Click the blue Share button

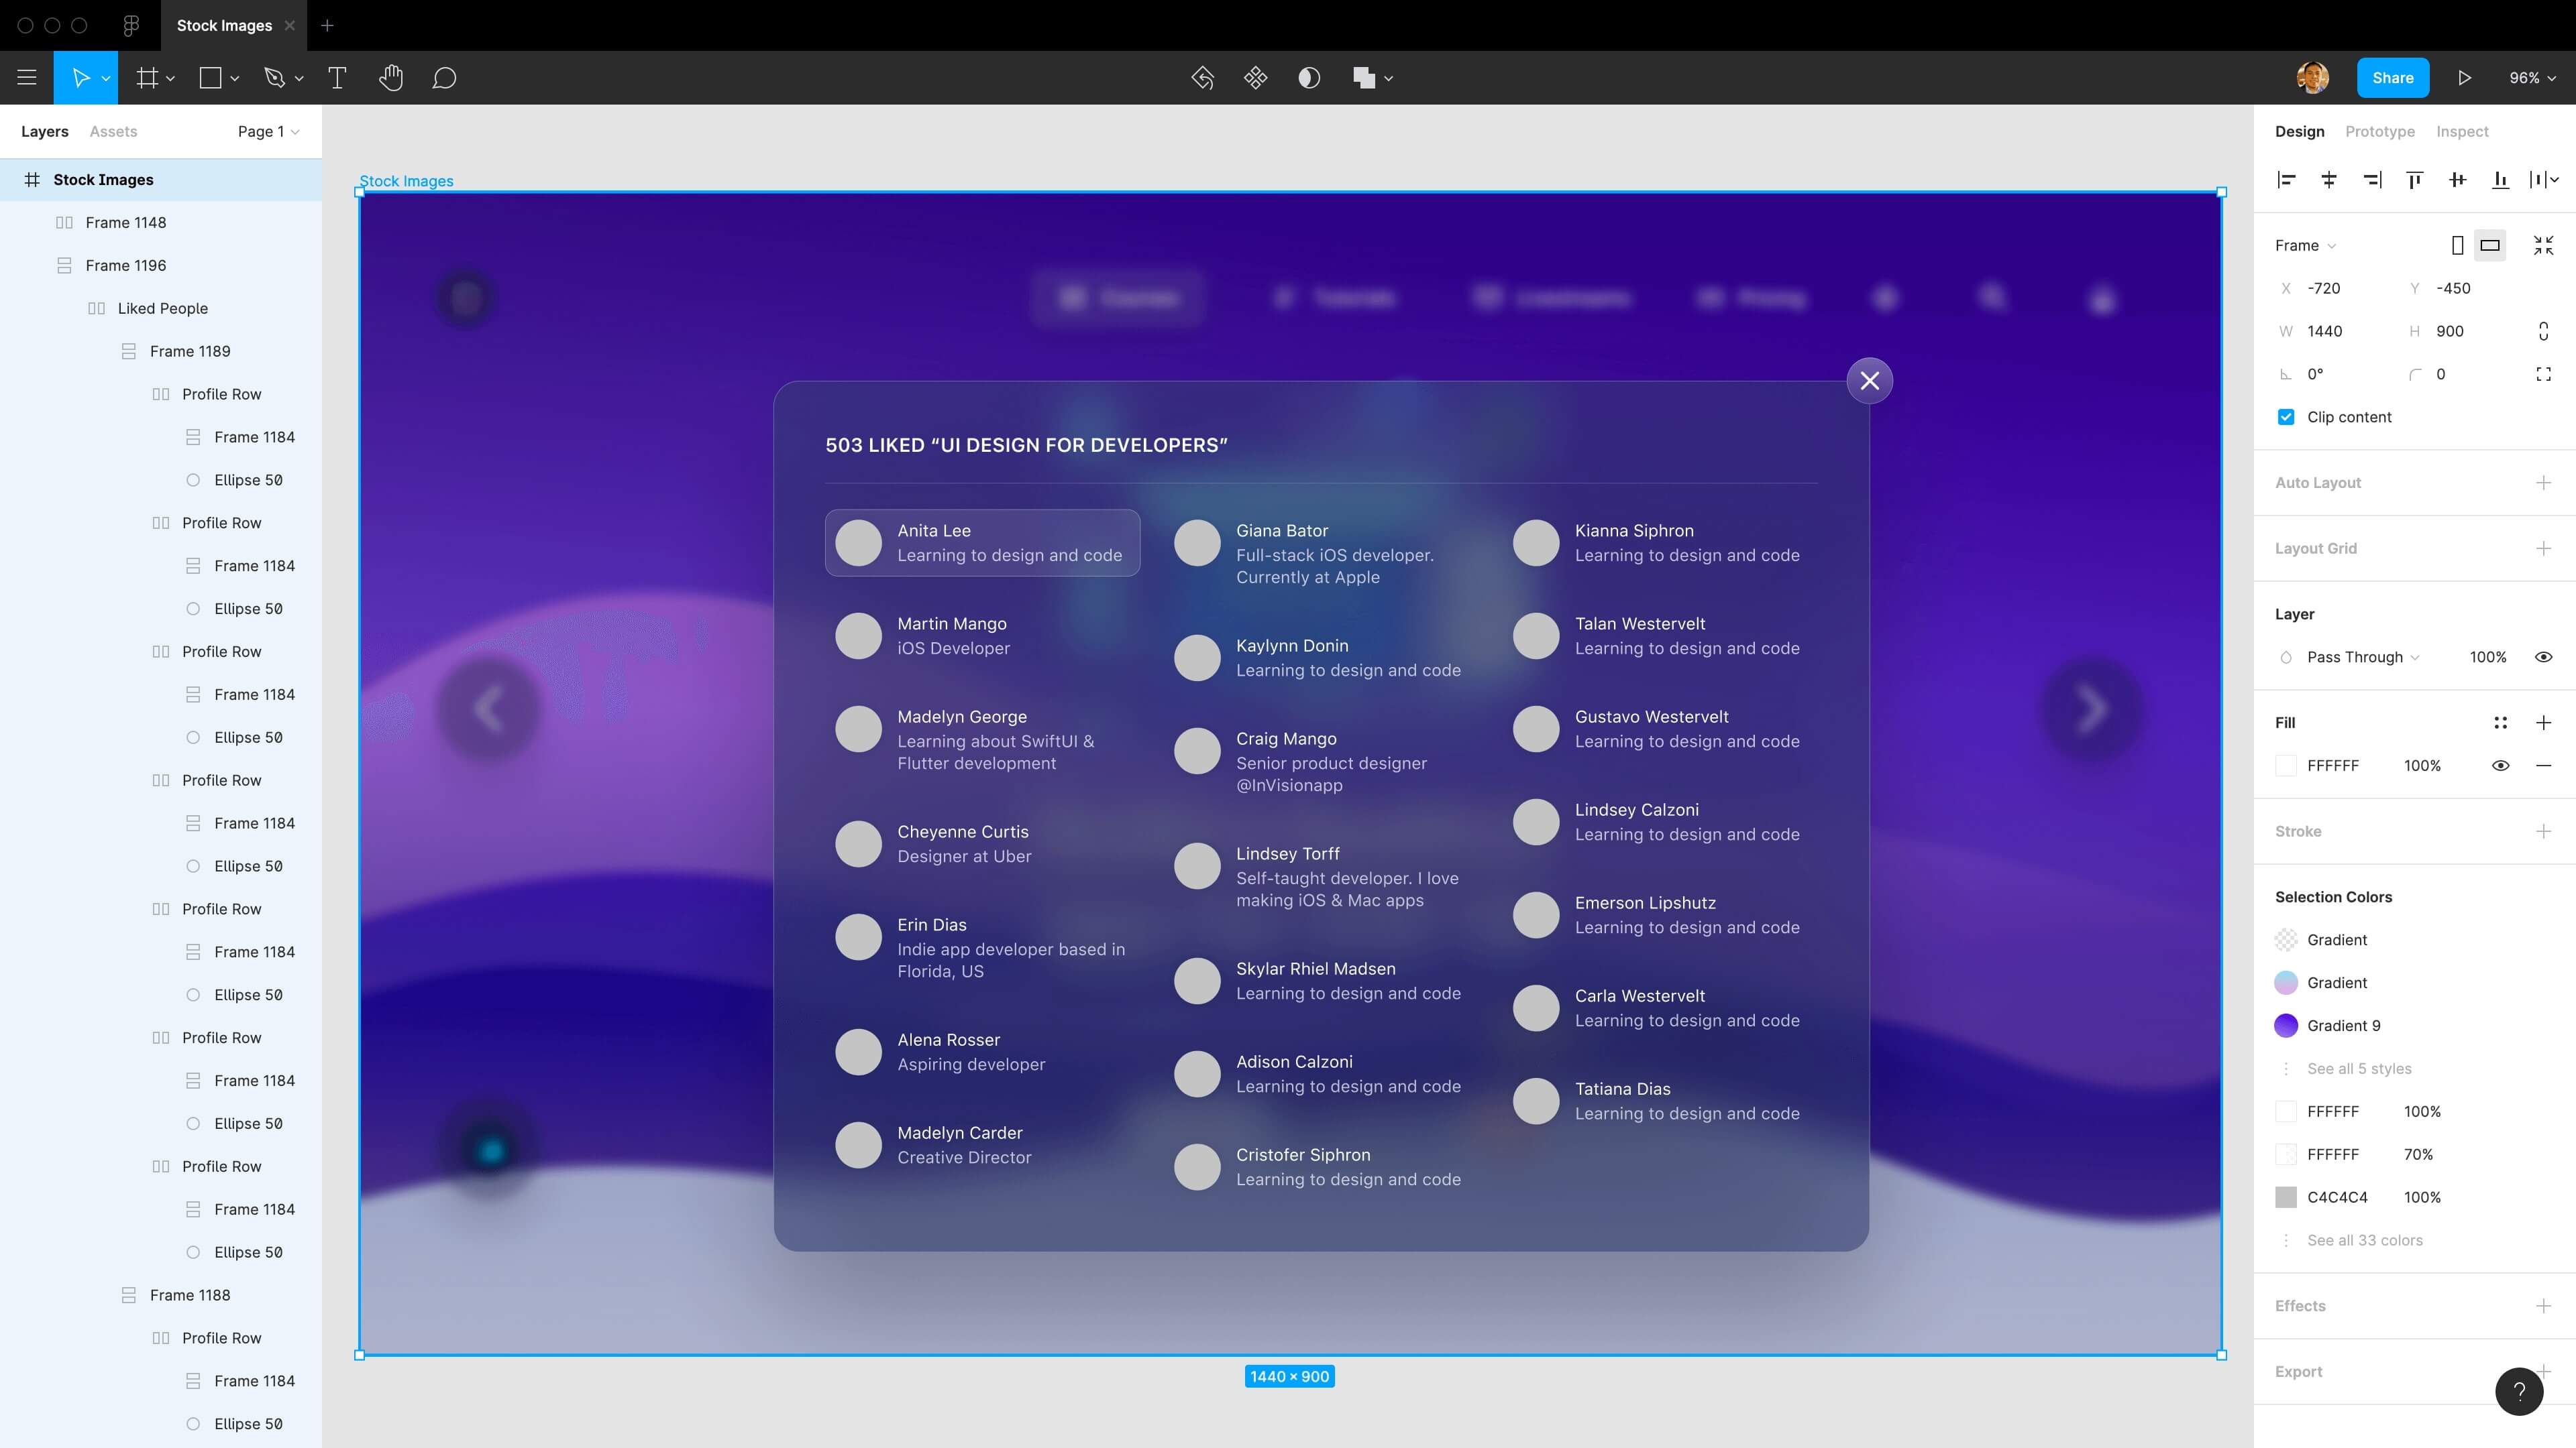point(2392,78)
